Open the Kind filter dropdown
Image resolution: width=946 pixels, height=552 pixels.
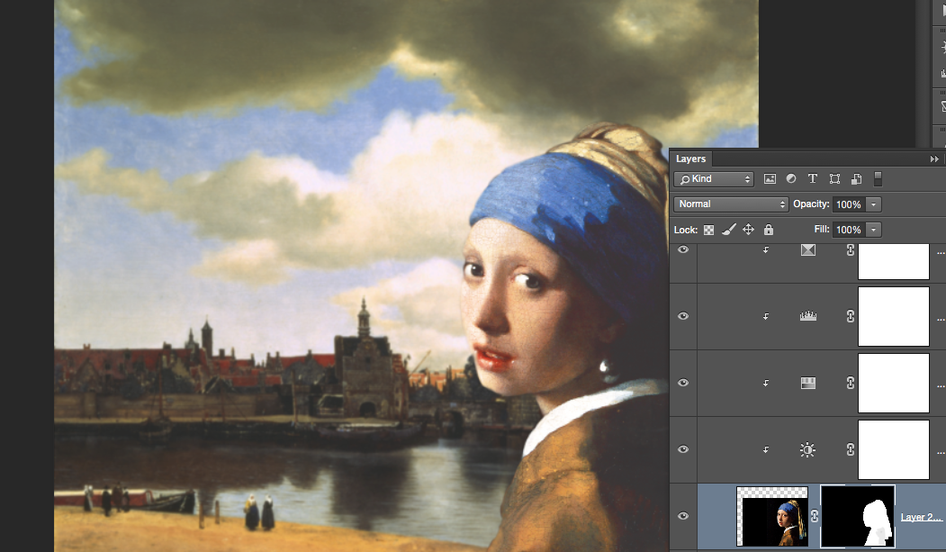(x=714, y=179)
